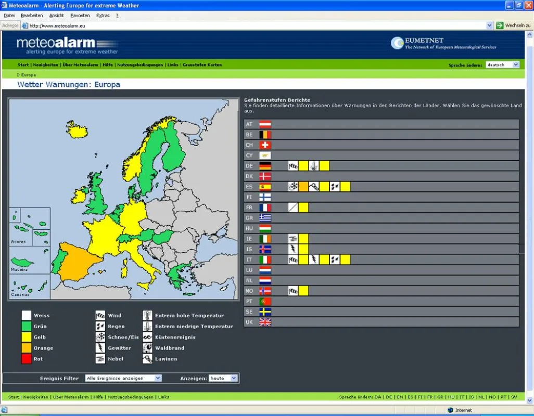The width and height of the screenshot is (534, 416).
Task: Open the ? help menu
Action: tap(117, 16)
